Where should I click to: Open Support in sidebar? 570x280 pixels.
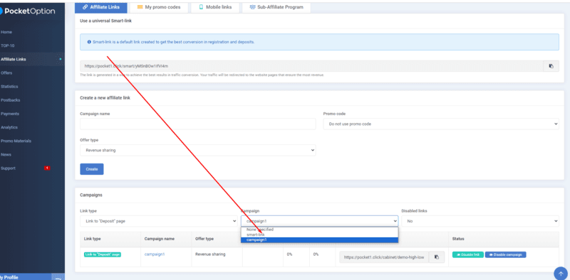click(8, 168)
